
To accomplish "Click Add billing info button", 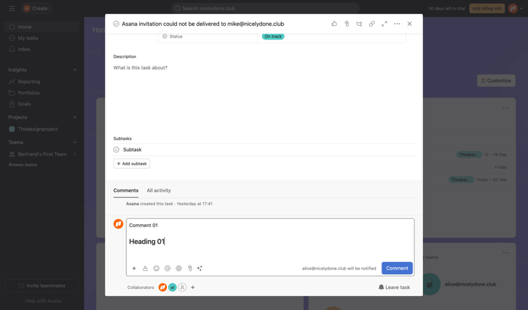I will pyautogui.click(x=487, y=9).
